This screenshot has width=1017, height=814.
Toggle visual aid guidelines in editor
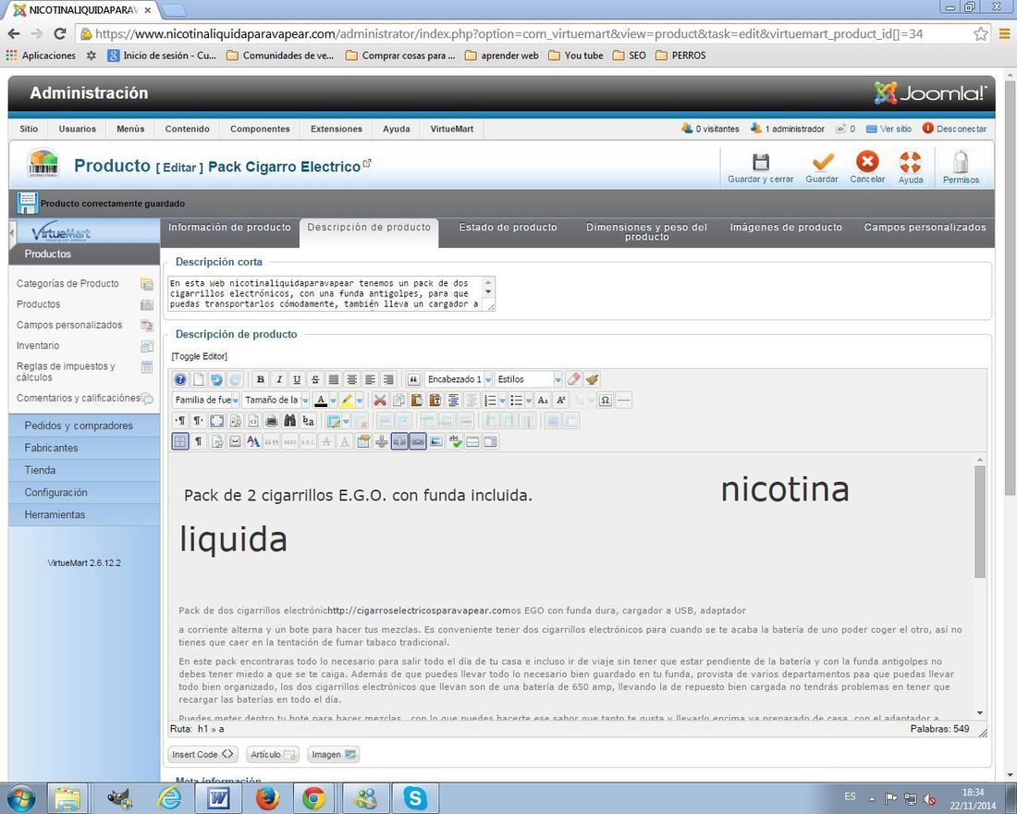coord(180,441)
